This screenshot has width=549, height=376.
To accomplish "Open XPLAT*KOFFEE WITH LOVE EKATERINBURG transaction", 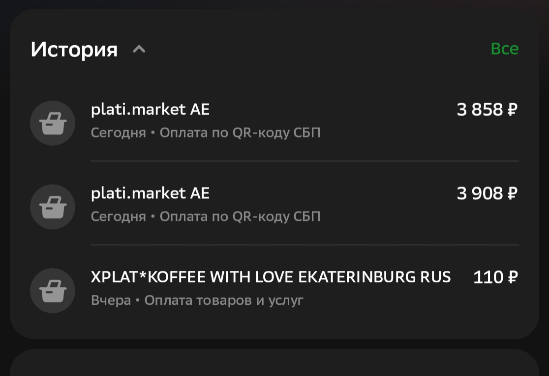I will (x=271, y=277).
